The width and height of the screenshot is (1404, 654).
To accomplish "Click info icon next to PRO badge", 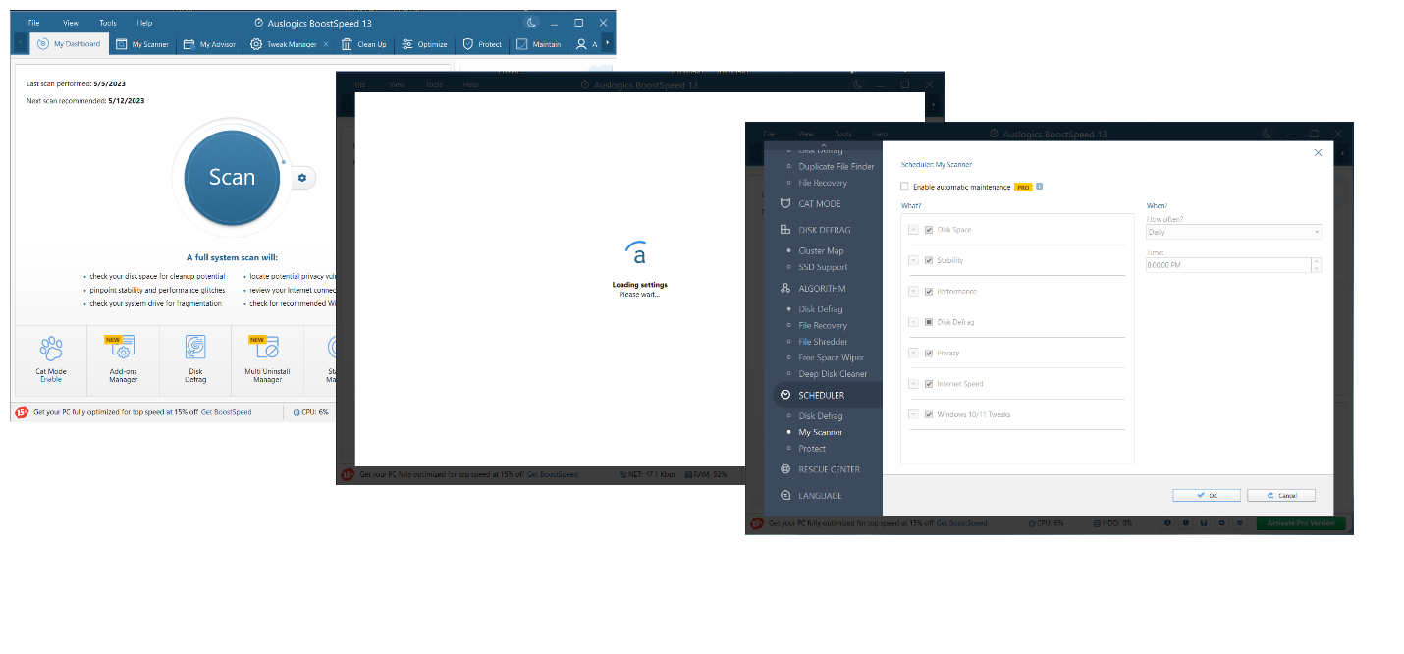I will coord(1040,186).
